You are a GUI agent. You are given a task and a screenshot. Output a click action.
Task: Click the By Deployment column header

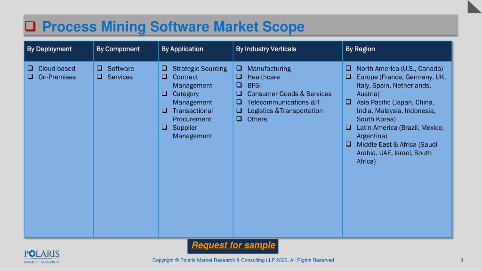coord(59,51)
